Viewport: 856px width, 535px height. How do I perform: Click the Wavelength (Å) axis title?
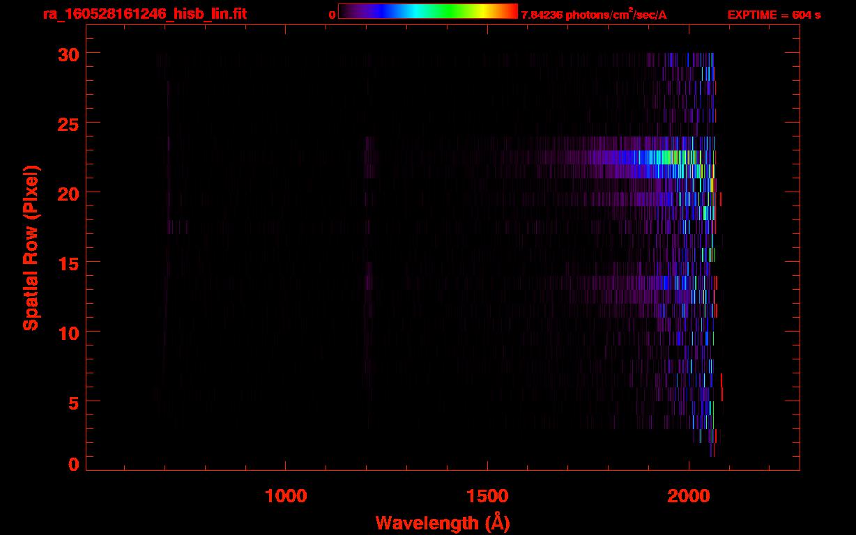pyautogui.click(x=443, y=522)
